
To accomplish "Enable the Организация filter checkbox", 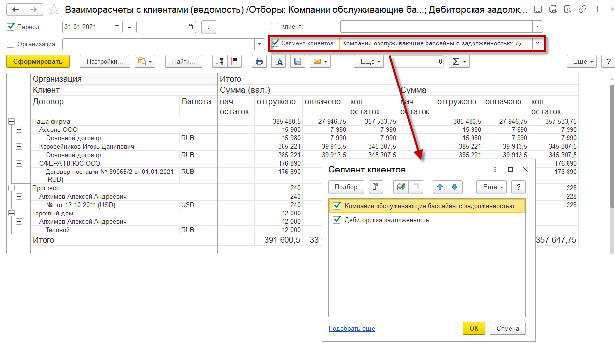I will click(11, 44).
